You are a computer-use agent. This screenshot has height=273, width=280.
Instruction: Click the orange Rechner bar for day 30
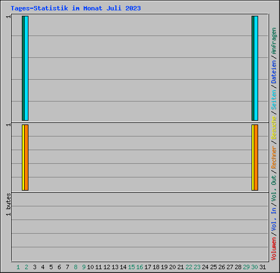[256, 157]
